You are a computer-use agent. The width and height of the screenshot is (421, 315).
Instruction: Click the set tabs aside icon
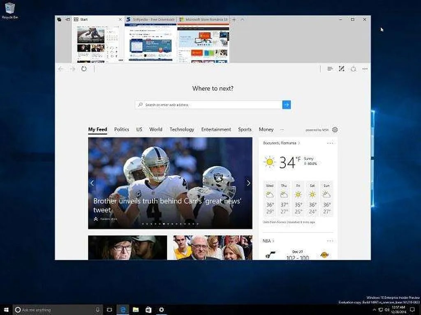67,19
